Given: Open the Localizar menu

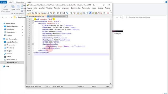Looking at the screenshot, I should [x=42, y=8].
